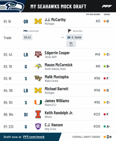This screenshot has width=116, height=141.
Task: Click the overall draft grade D+
Action: pos(109,137)
